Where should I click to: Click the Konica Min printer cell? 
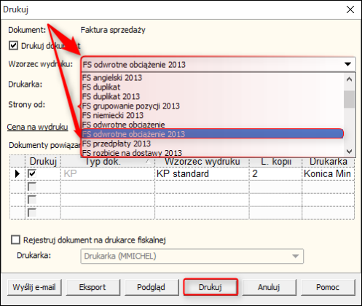[x=328, y=173]
